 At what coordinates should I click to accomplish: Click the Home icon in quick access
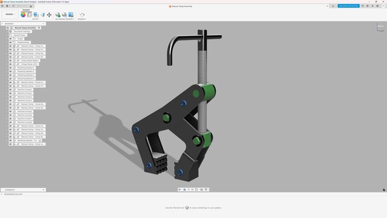(x=31, y=6)
